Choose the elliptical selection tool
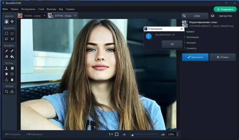This screenshot has width=239, height=140. click(x=12, y=33)
